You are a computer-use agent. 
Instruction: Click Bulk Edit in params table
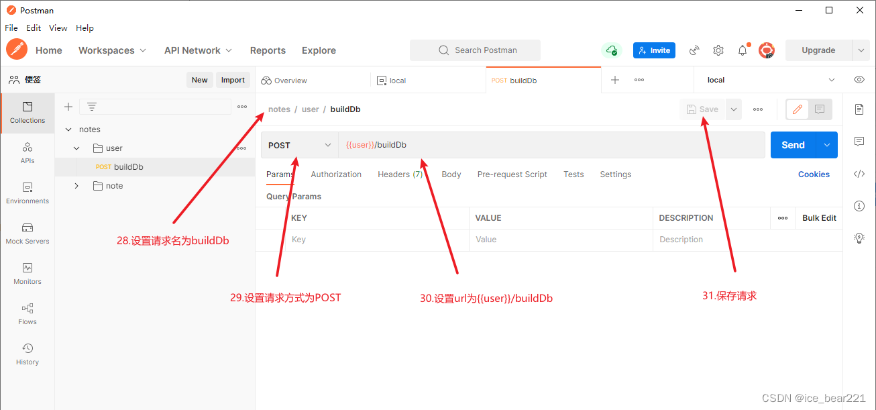(x=819, y=218)
